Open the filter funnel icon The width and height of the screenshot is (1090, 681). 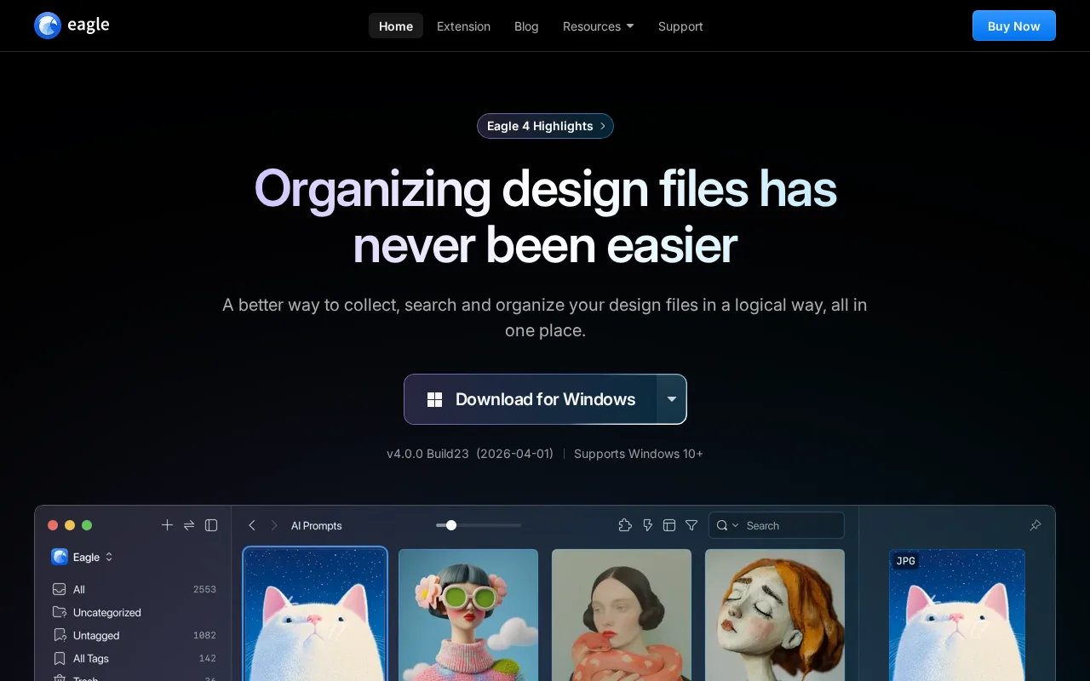pos(691,525)
